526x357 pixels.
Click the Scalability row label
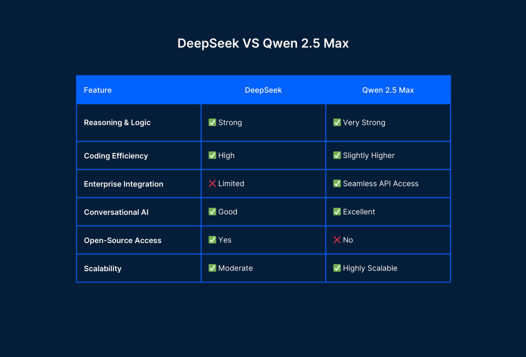[103, 269]
